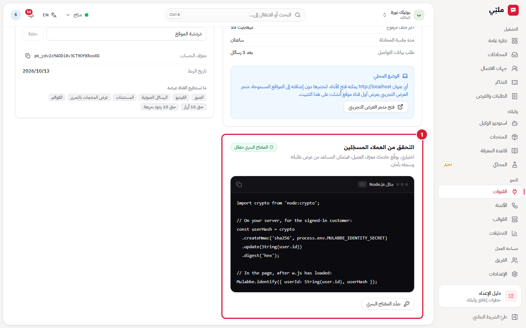
Task: Click the المنتجات box icon
Action: (515, 137)
